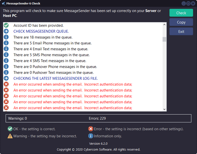197x154 pixels.
Task: Click info icon beside 4 SMS Text messages
Action: tap(6, 61)
